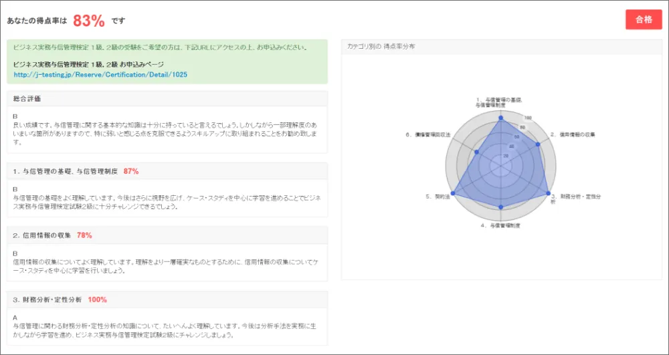The height and width of the screenshot is (355, 669).
Task: Click radar chart point for 4. 与信管理制度
Action: point(501,207)
